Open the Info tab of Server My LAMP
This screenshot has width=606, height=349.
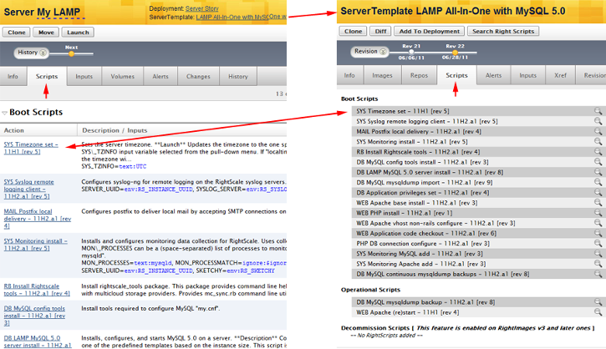(13, 77)
